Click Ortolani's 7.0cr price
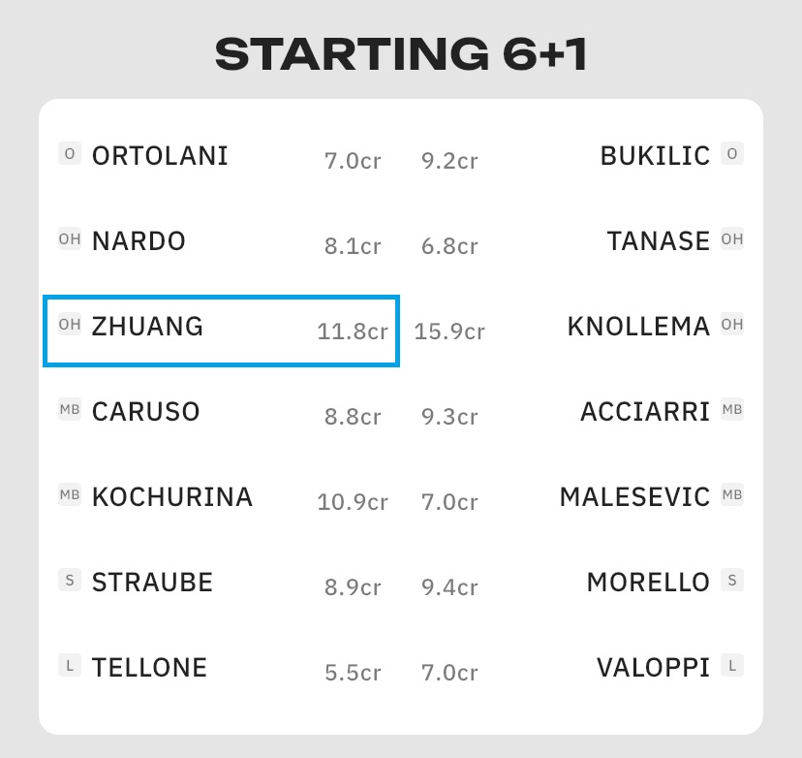 tap(353, 161)
